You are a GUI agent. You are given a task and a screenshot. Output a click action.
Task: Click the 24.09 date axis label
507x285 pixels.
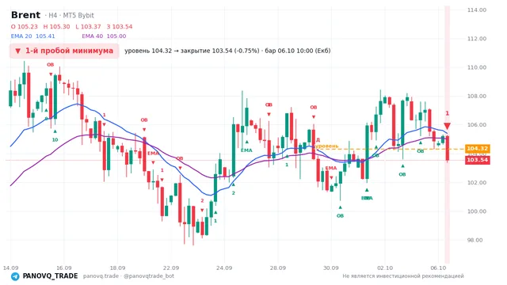pos(224,268)
